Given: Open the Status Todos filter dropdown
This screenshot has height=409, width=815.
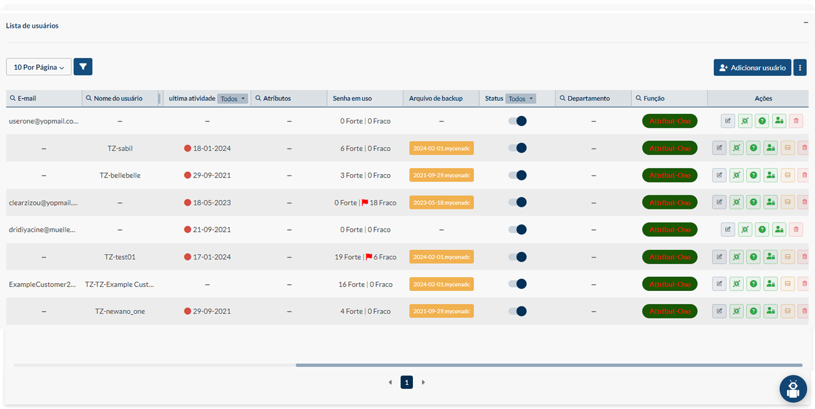Looking at the screenshot, I should pyautogui.click(x=521, y=99).
